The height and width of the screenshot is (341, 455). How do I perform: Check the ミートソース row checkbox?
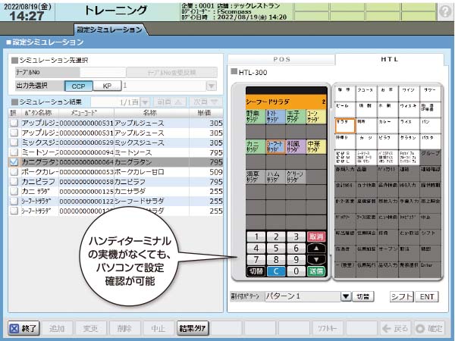click(14, 151)
